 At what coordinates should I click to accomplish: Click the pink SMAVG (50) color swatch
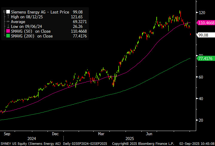[8, 31]
